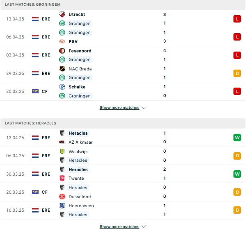
Task: Click chevron arrow beside Groningen Show more matches
Action: click(144, 108)
